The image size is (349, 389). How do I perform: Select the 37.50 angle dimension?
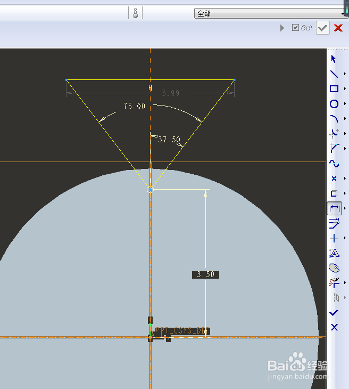169,140
